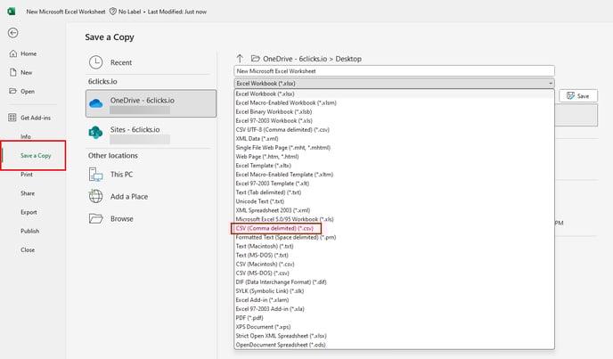
Task: Choose XML Spreadsheet 2003 (*.xml)
Action: 394,210
